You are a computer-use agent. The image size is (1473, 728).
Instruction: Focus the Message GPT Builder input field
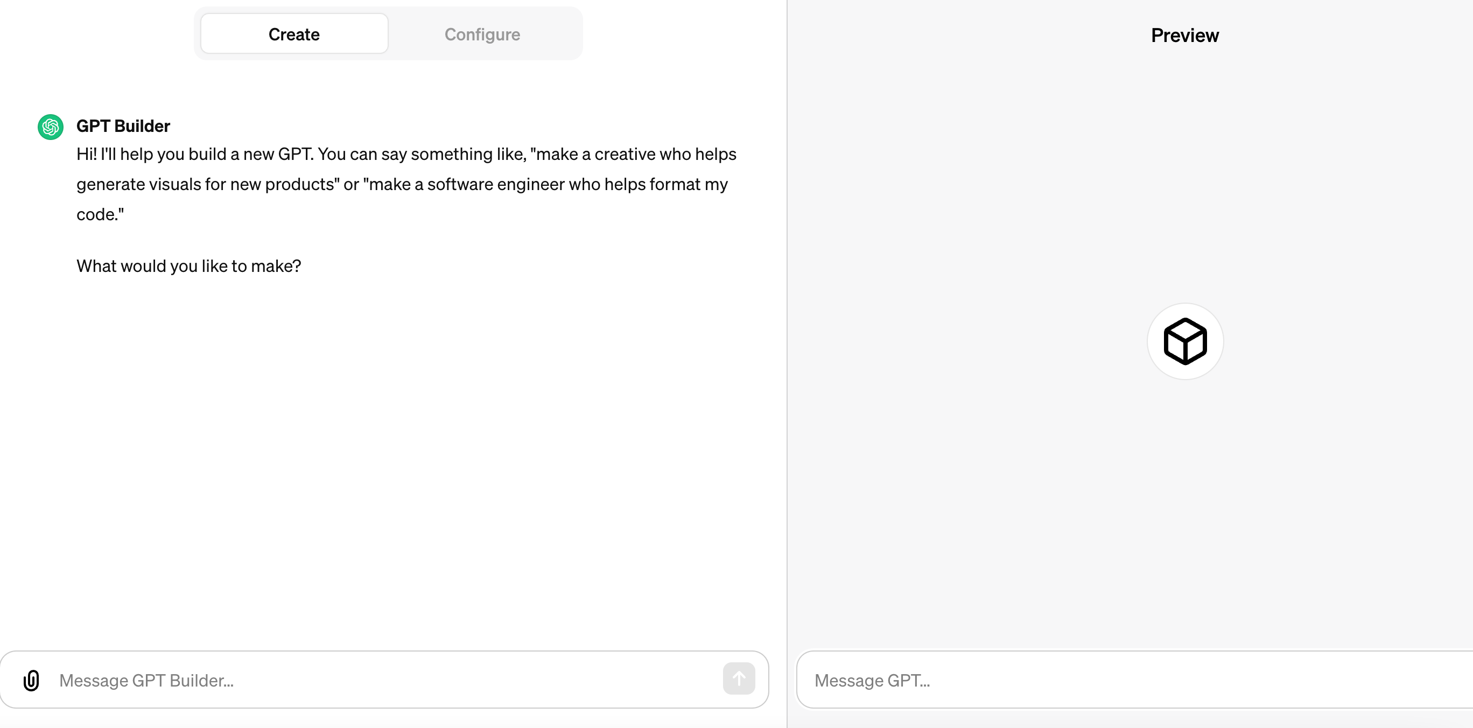[384, 680]
